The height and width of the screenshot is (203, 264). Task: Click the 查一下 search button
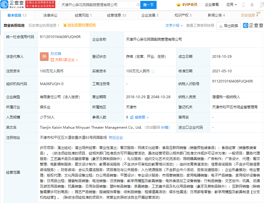148,5
